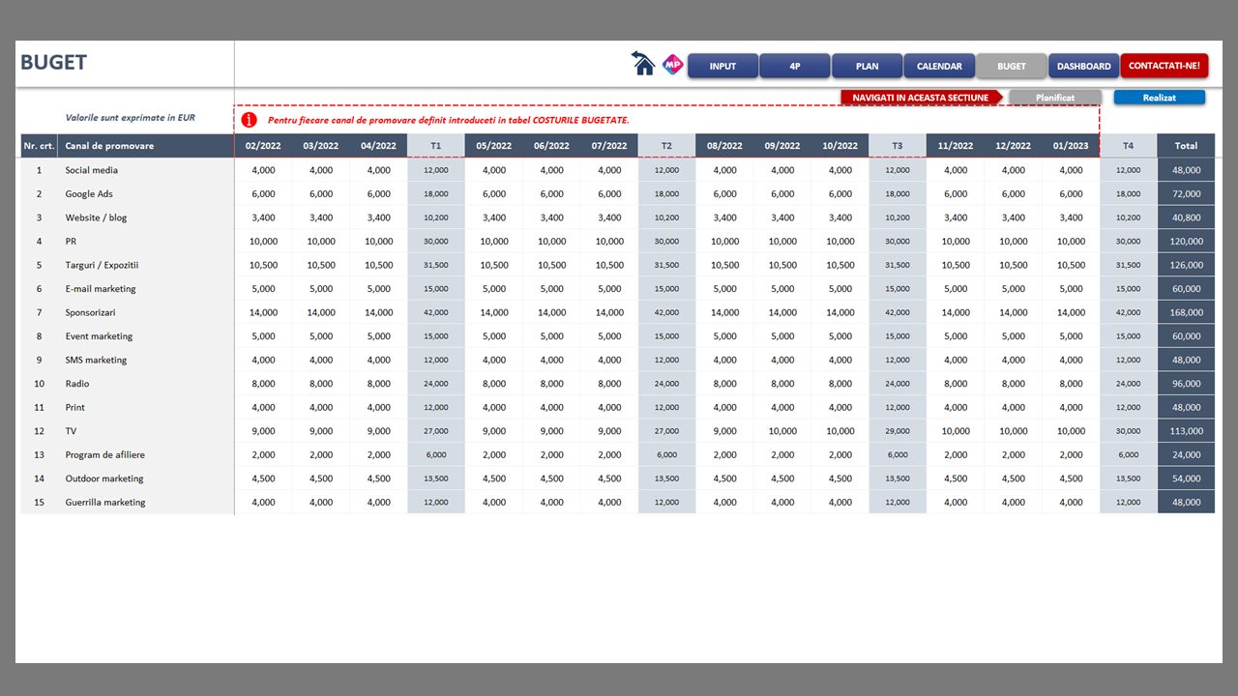Viewport: 1238px width, 696px height.
Task: Select the BUGET tab
Action: tap(1012, 66)
